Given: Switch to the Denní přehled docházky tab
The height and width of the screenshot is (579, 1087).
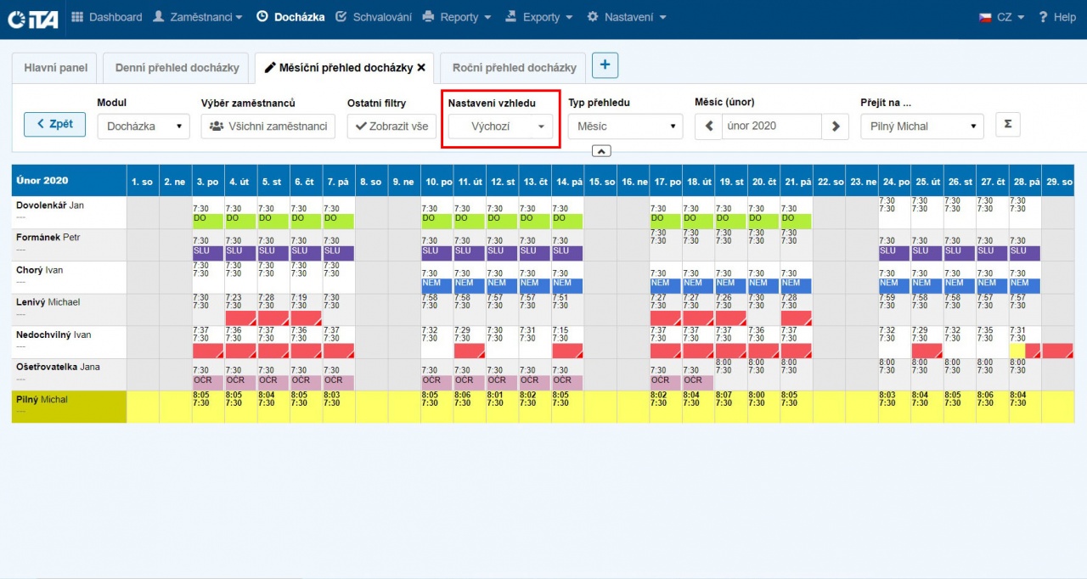Looking at the screenshot, I should (177, 68).
